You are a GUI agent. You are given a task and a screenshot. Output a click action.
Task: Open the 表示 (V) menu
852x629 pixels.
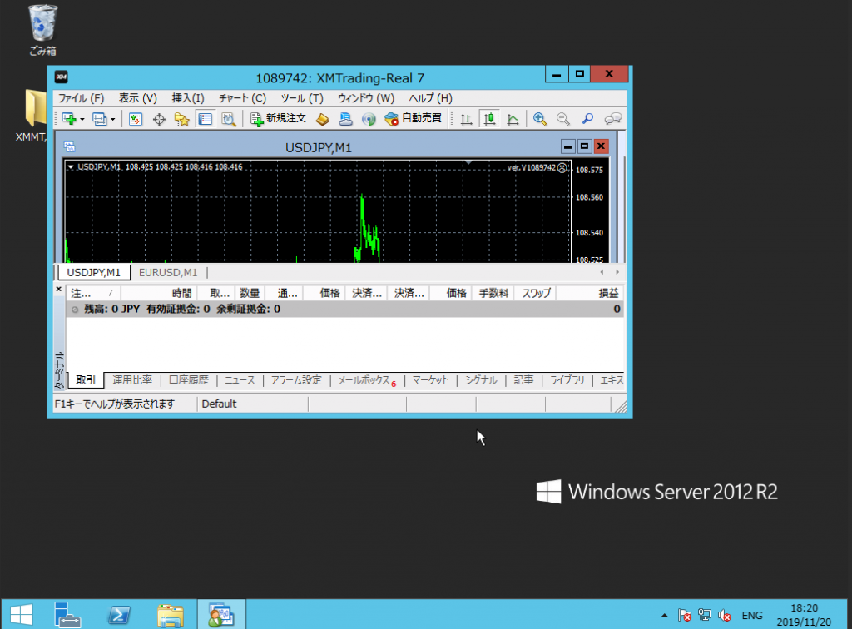point(138,98)
